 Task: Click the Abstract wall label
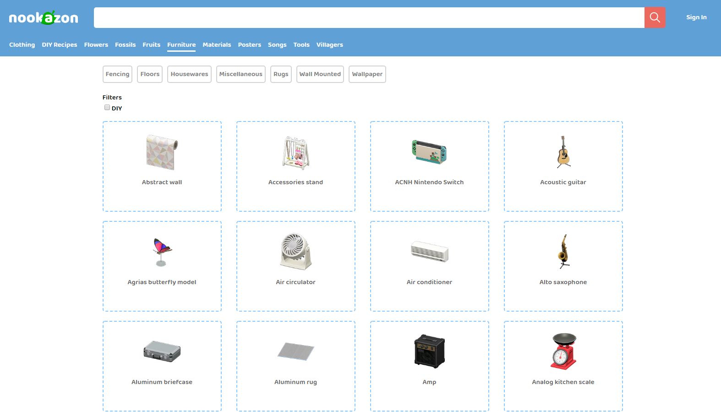click(x=162, y=182)
